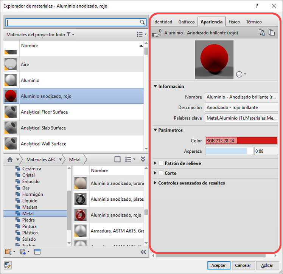283x274 pixels.
Task: Hide the material editor with double-arrow
Action: [x=143, y=252]
